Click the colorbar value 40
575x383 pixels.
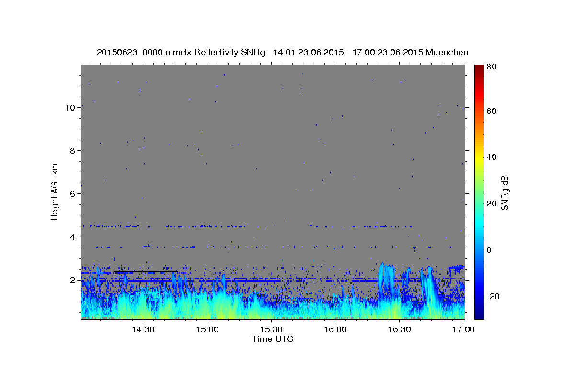click(493, 157)
